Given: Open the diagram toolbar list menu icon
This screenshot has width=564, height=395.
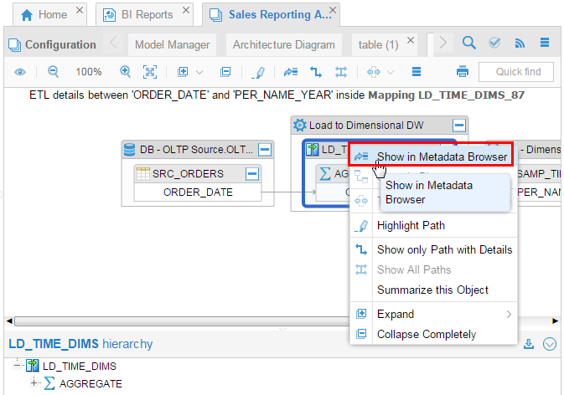Looking at the screenshot, I should [x=417, y=72].
